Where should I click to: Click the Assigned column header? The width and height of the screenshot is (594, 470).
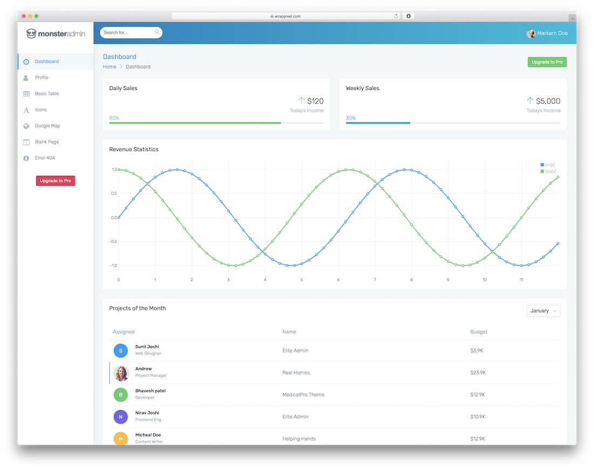coord(124,332)
